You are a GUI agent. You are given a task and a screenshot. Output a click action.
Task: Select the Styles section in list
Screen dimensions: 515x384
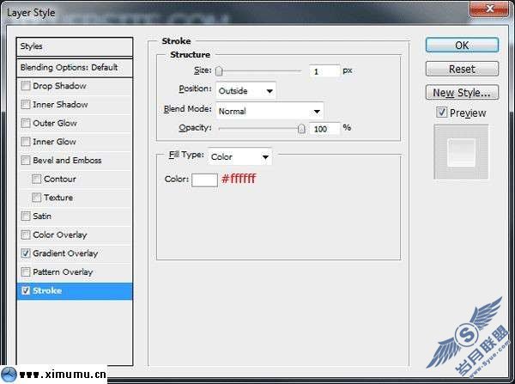[75, 46]
